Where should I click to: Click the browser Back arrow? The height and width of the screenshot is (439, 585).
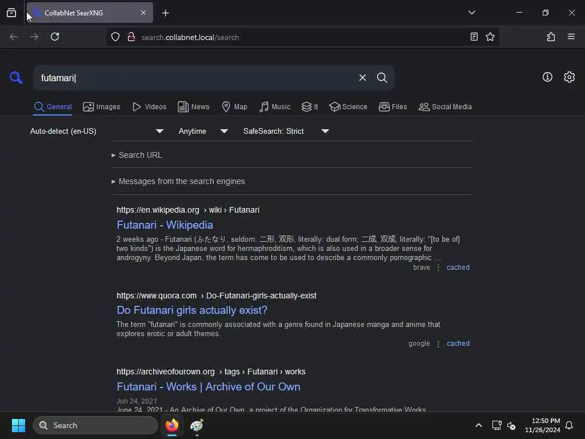coord(14,37)
